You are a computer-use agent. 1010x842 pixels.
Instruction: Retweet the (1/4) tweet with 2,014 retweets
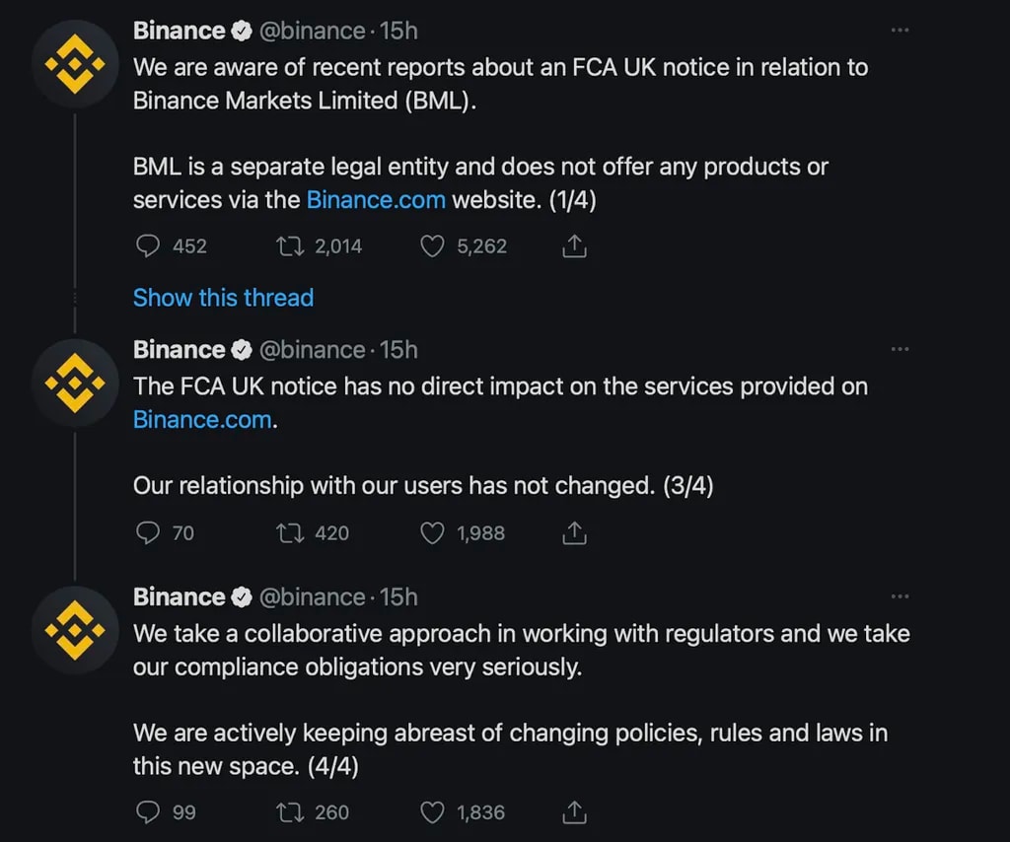(x=289, y=246)
